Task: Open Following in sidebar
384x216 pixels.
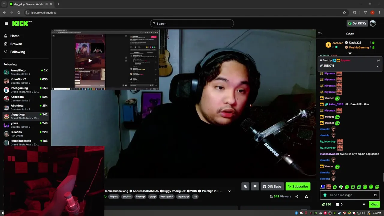Action: (x=14, y=52)
